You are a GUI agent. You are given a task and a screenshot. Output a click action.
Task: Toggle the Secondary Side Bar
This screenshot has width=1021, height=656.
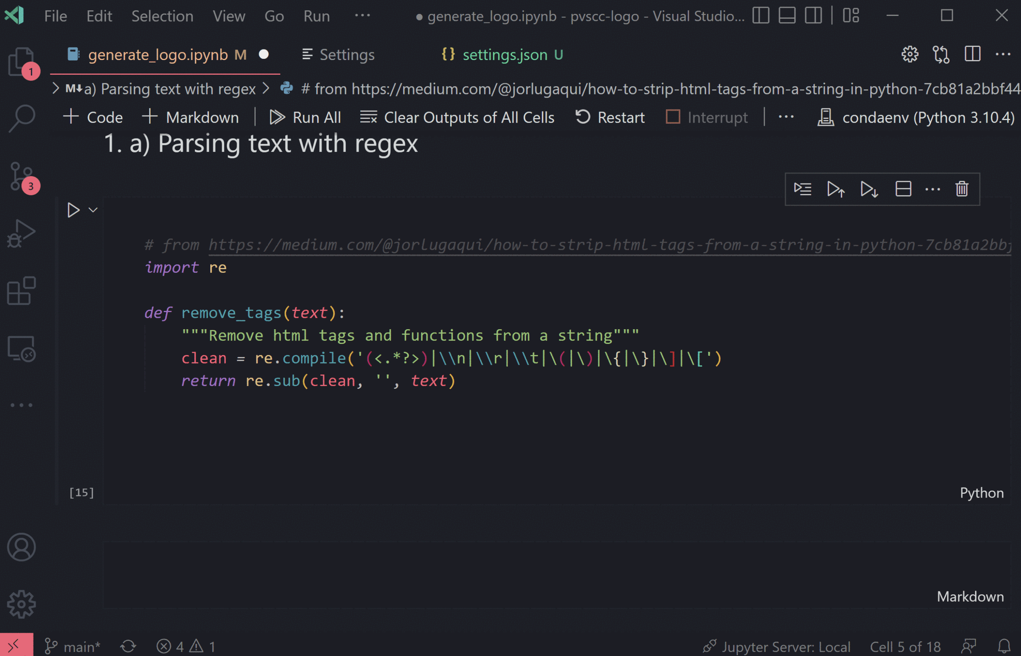click(813, 16)
